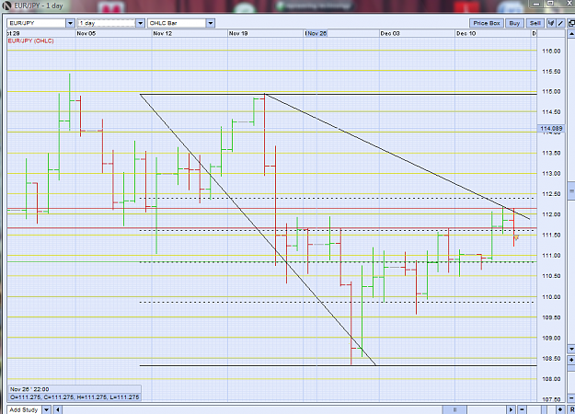This screenshot has height=414, width=575.
Task: Click the horizontal time scrollbar thumb
Action: coord(454,409)
